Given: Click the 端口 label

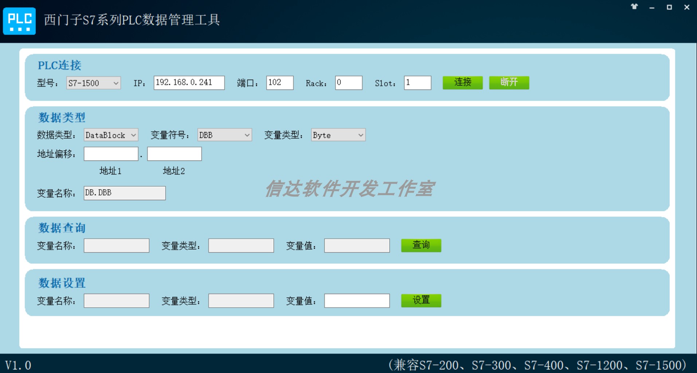Looking at the screenshot, I should (x=247, y=83).
